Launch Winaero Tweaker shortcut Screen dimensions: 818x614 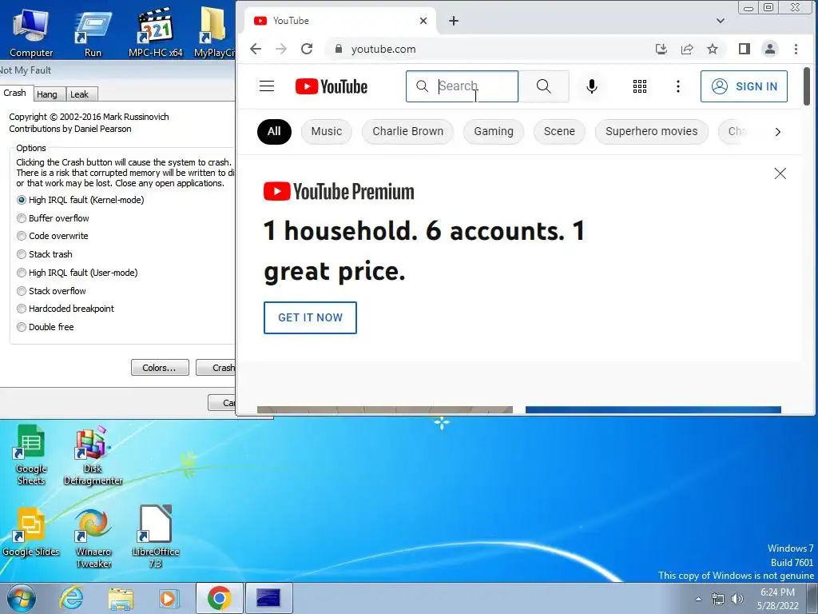pos(93,539)
